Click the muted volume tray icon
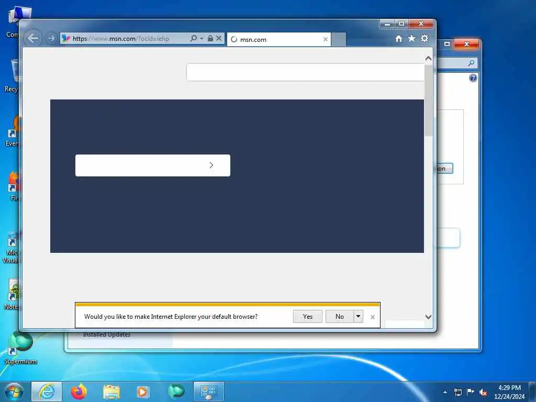The image size is (536, 402). (483, 392)
